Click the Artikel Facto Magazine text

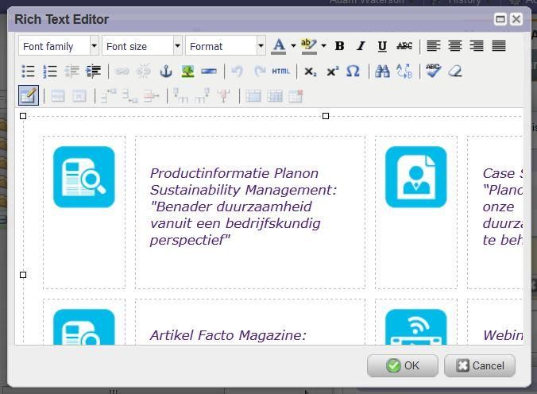pos(228,335)
